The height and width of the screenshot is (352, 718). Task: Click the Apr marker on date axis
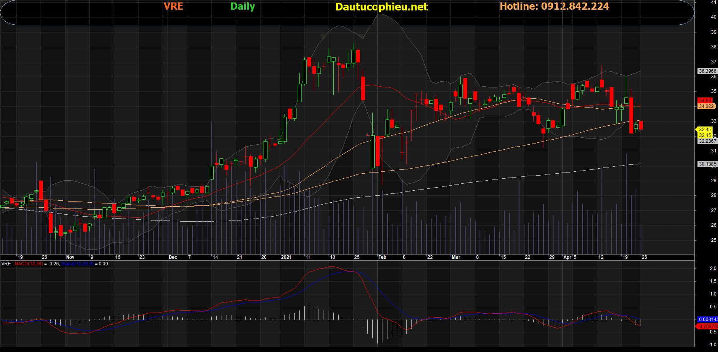pos(567,257)
